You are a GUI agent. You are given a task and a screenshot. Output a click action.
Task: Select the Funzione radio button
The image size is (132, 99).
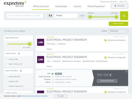click(x=53, y=79)
